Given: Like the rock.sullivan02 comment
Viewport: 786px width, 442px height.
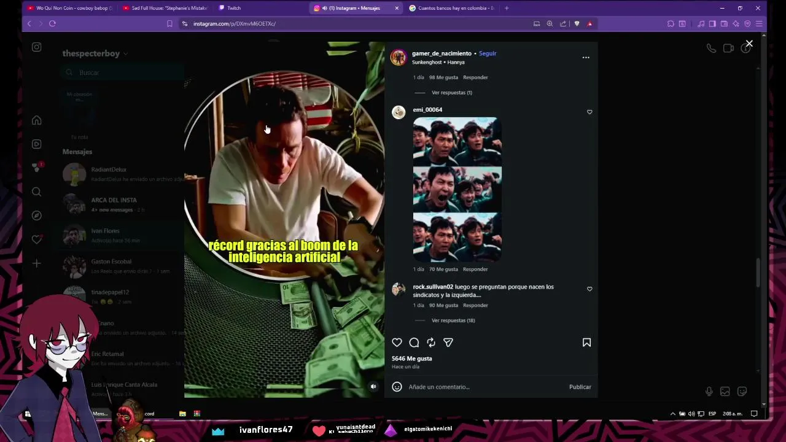Looking at the screenshot, I should tap(589, 289).
